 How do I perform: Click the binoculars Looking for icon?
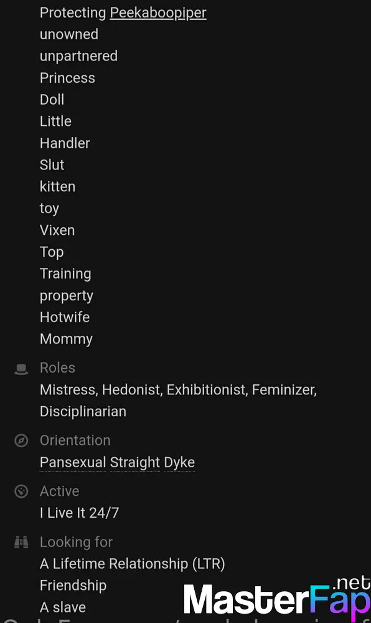21,542
